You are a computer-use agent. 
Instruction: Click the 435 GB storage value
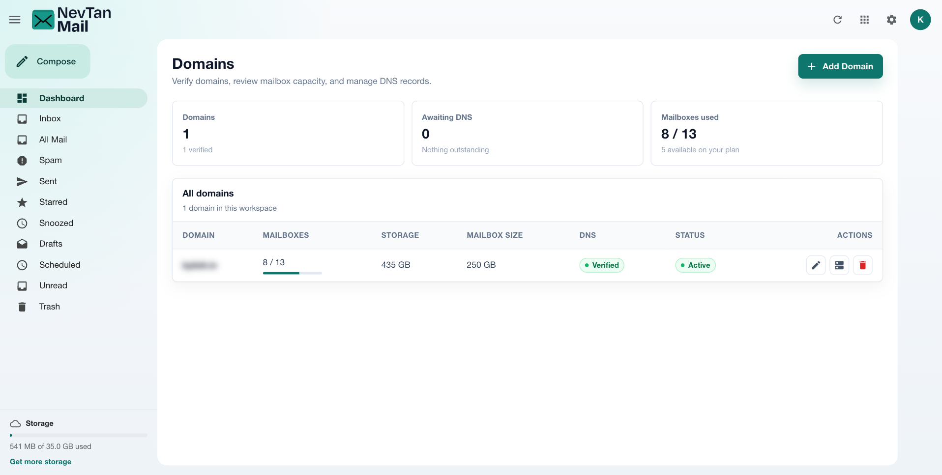(396, 265)
